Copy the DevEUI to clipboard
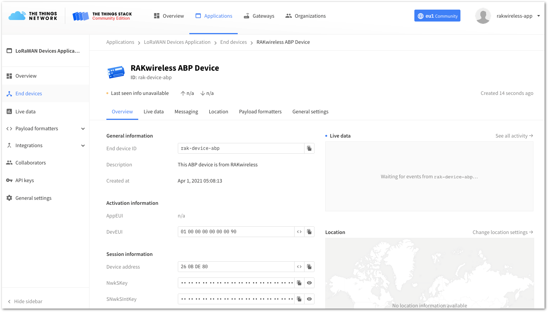 coord(310,232)
